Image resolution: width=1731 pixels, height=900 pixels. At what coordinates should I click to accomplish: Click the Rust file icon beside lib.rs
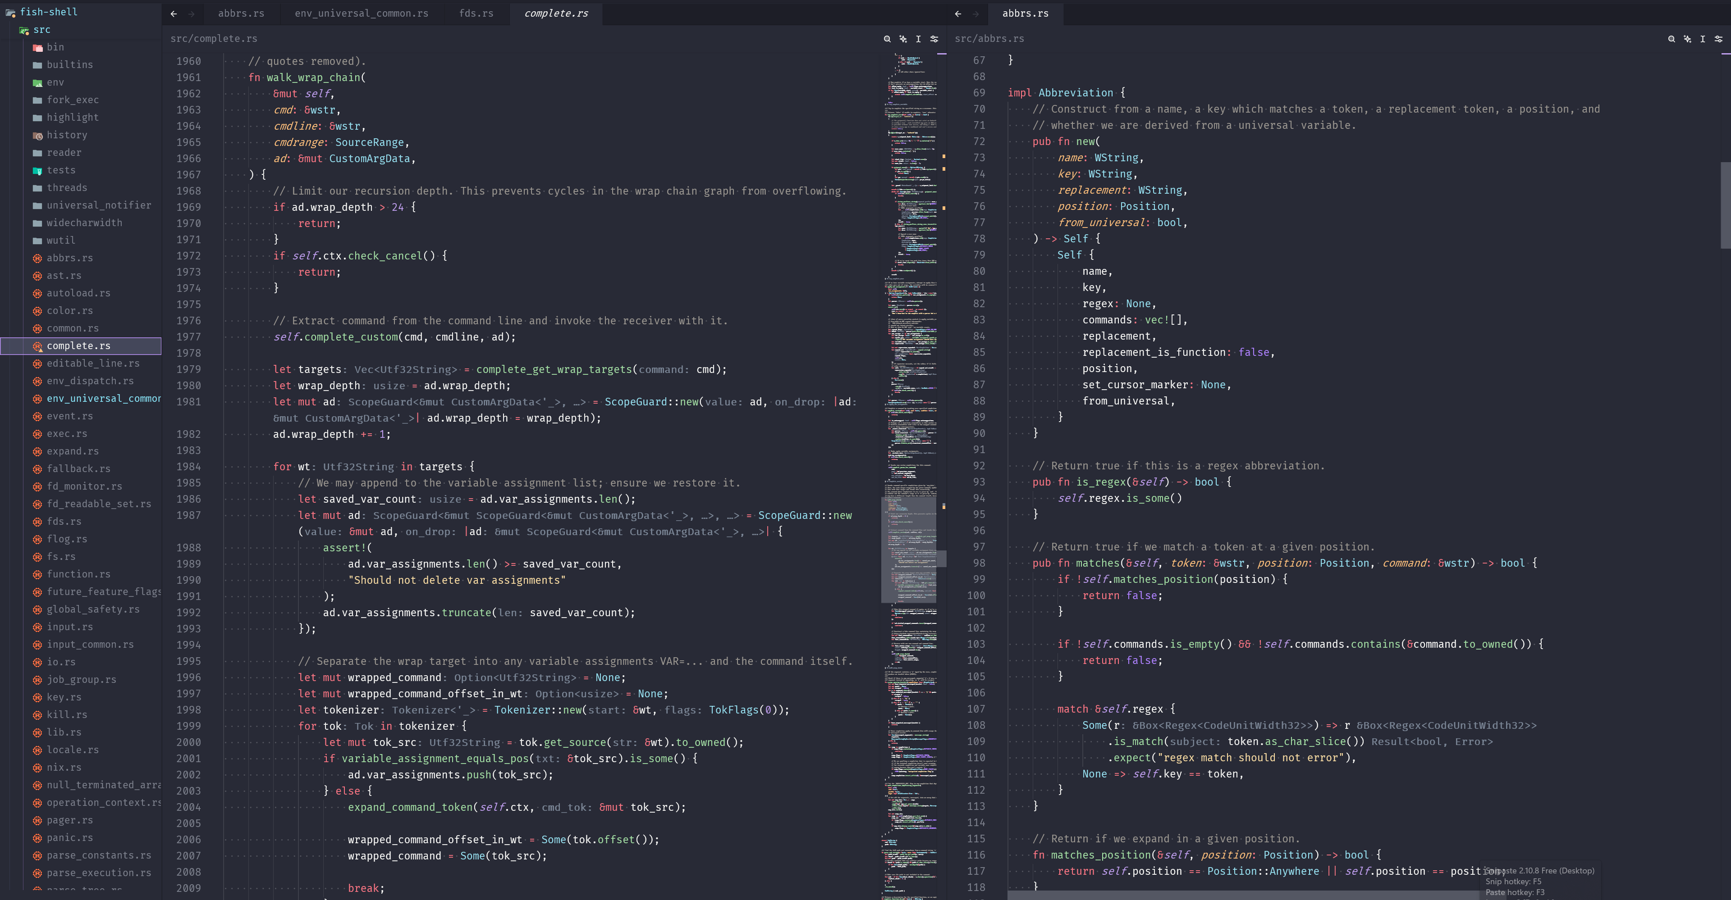pos(37,732)
